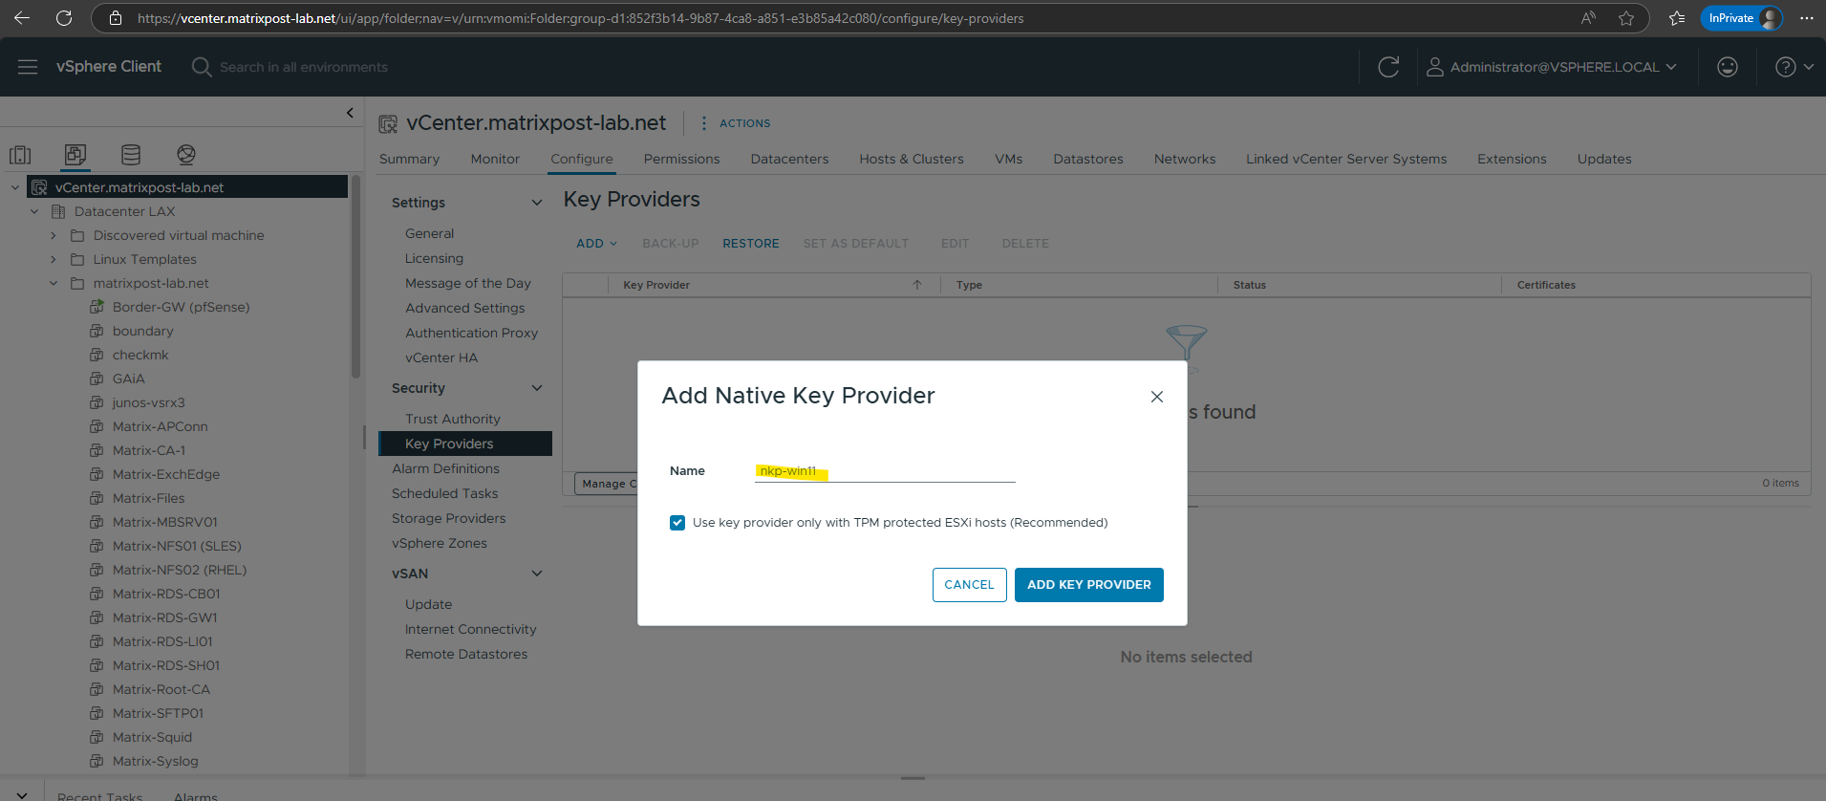1826x801 pixels.
Task: Open the Summary tab
Action: tap(409, 159)
